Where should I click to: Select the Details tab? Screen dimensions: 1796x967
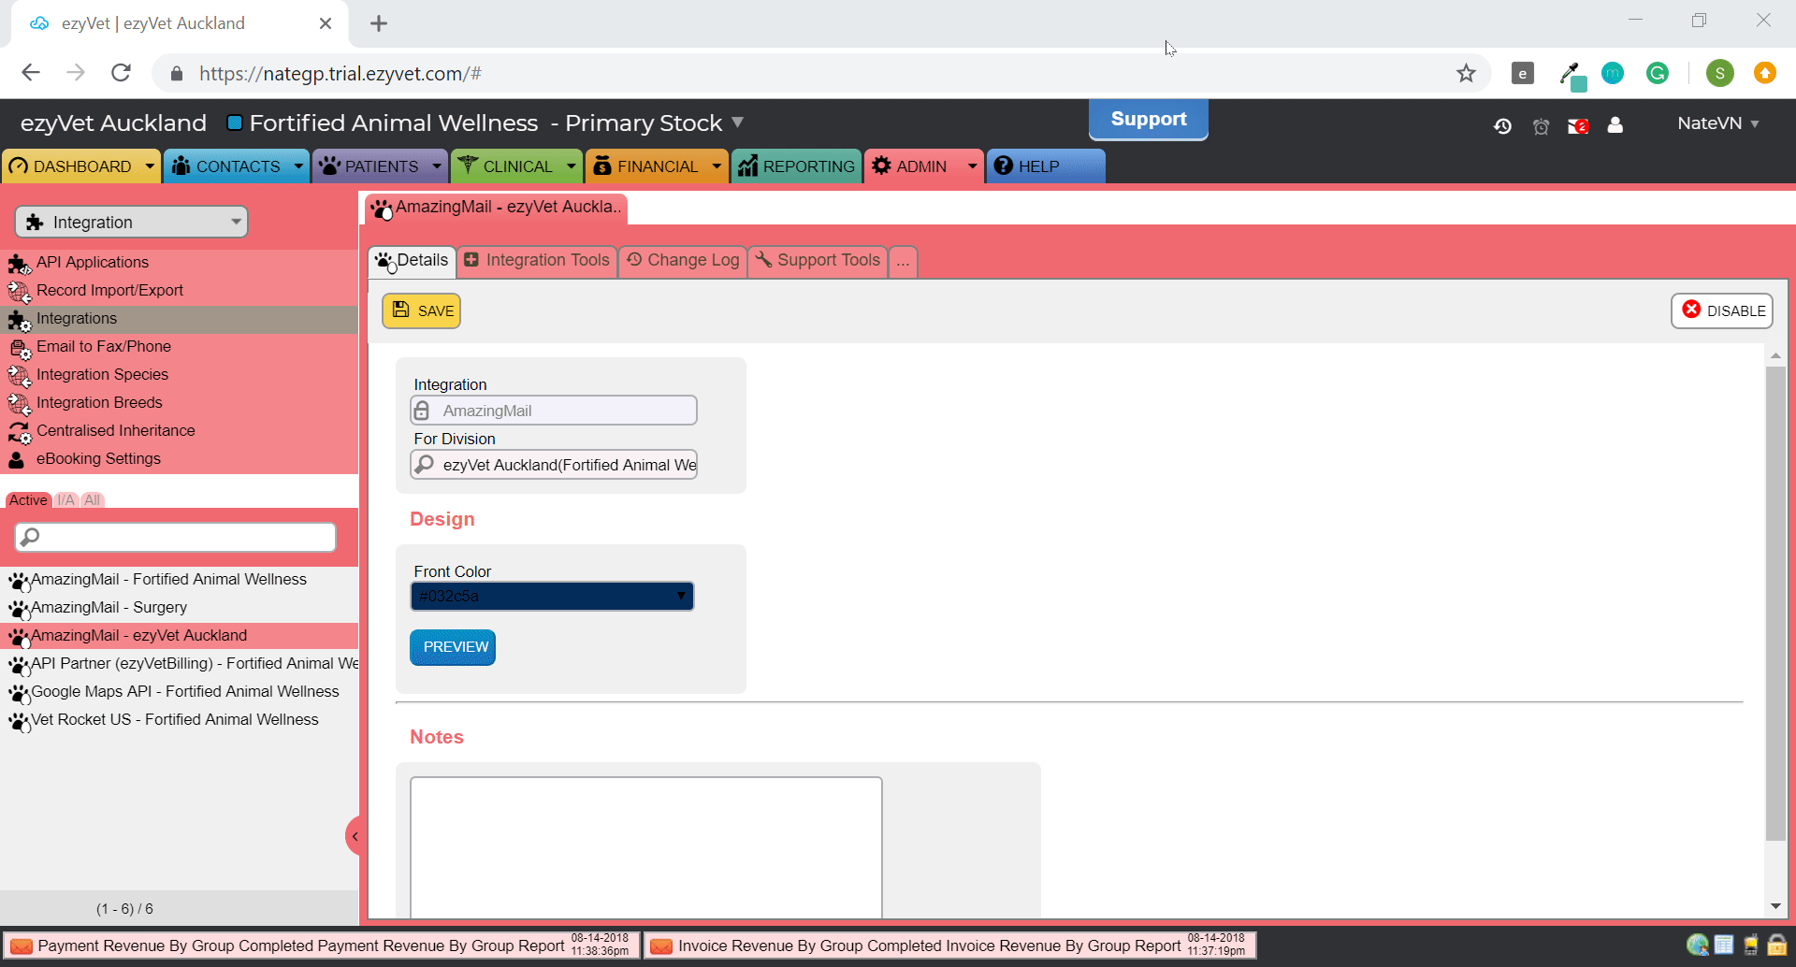click(x=413, y=260)
